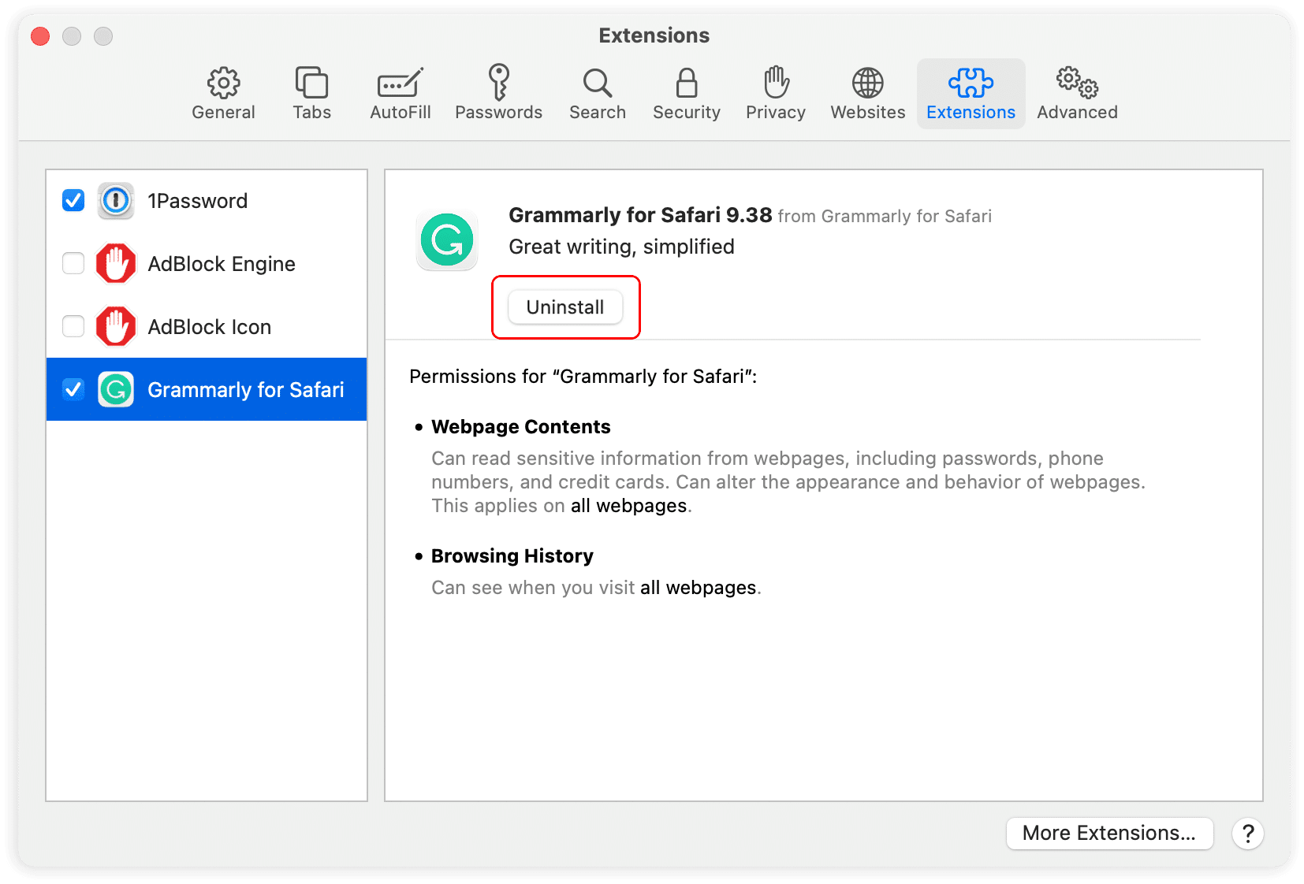1304x884 pixels.
Task: Click the Grammarly for Safari 9.38 title
Action: 640,215
